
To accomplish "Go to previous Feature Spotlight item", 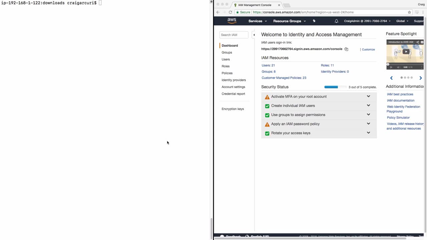I will point(391,78).
